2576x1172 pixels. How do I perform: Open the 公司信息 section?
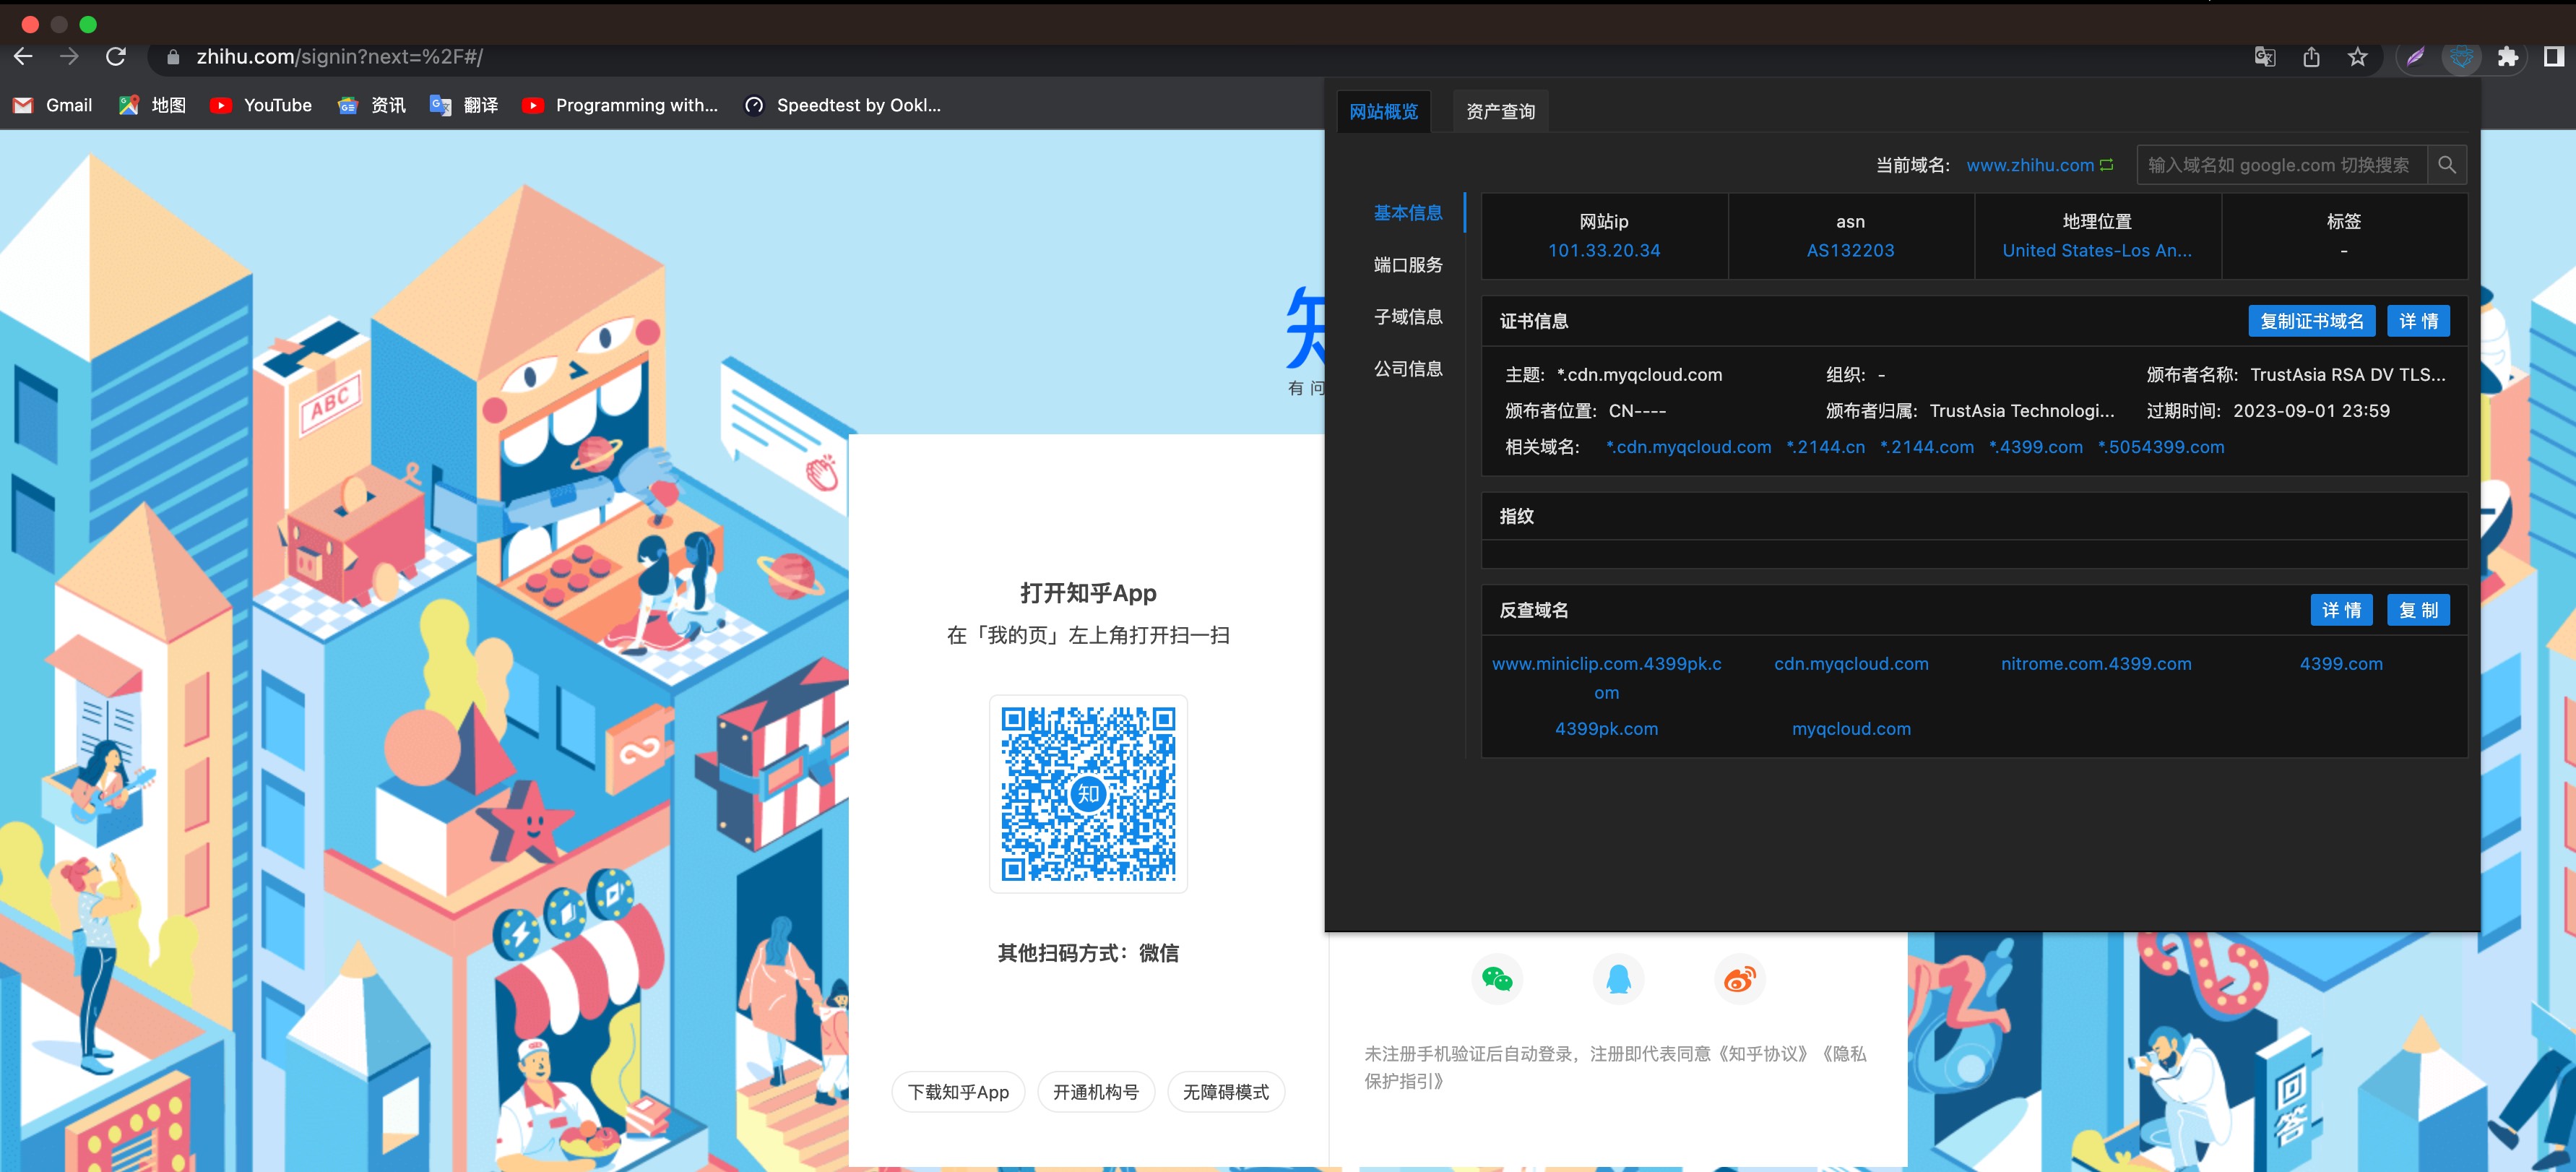pyautogui.click(x=1407, y=369)
